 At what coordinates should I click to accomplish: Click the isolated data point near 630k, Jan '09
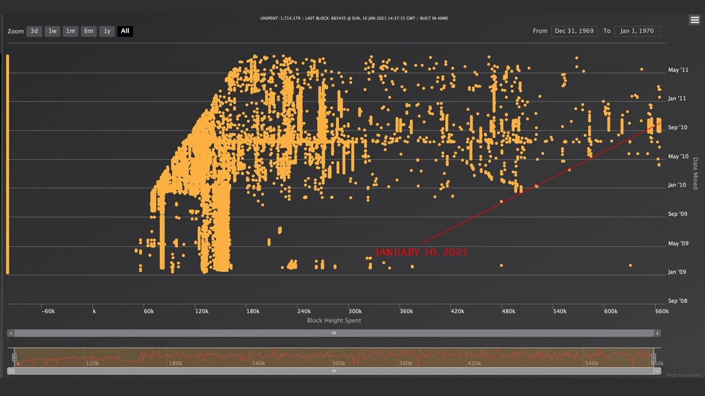pyautogui.click(x=630, y=266)
